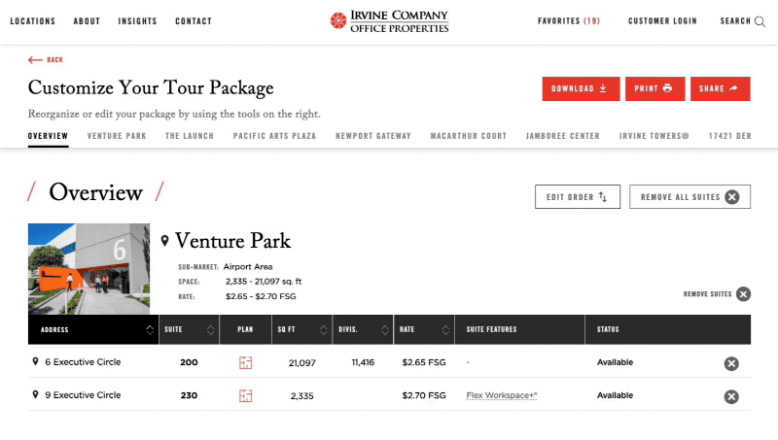Click the Search magnifier icon
Viewport: 778px width, 440px height.
click(x=760, y=21)
